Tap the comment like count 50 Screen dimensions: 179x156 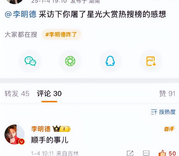(172, 153)
